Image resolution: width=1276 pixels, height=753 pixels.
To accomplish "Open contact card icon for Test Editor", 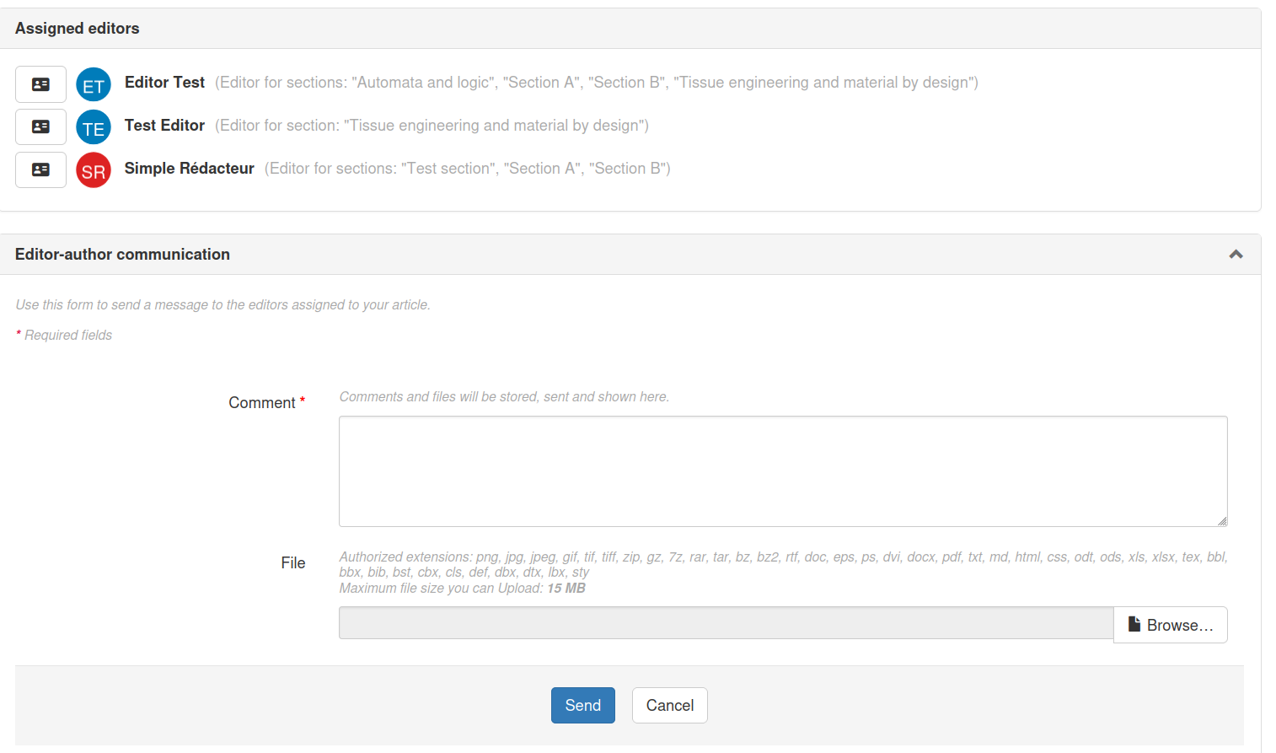I will tap(40, 126).
